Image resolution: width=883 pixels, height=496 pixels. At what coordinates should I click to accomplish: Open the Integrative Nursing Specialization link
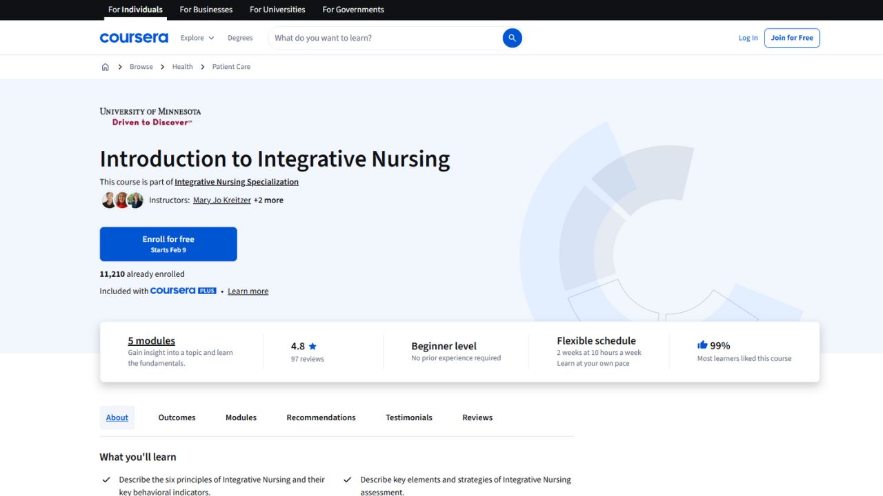pos(236,182)
